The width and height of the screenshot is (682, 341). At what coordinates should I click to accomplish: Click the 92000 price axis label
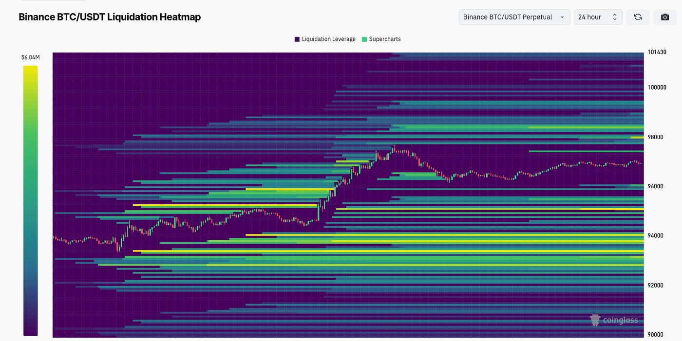(655, 286)
